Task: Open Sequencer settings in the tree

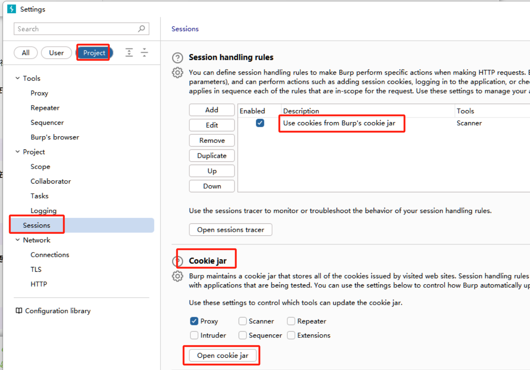Action: point(47,123)
